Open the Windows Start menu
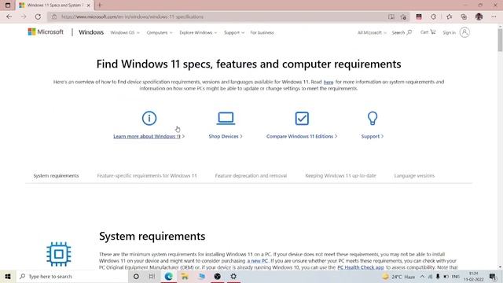Viewport: 503px width, 283px height. (x=8, y=276)
